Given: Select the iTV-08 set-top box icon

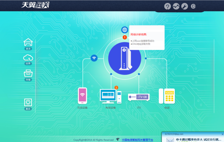Looking at the screenshot, I should coord(139,97).
